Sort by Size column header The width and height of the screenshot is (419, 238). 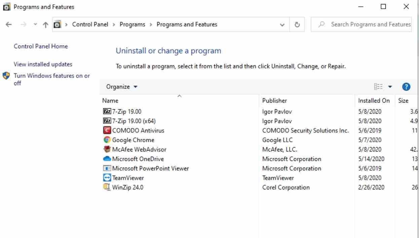(403, 101)
